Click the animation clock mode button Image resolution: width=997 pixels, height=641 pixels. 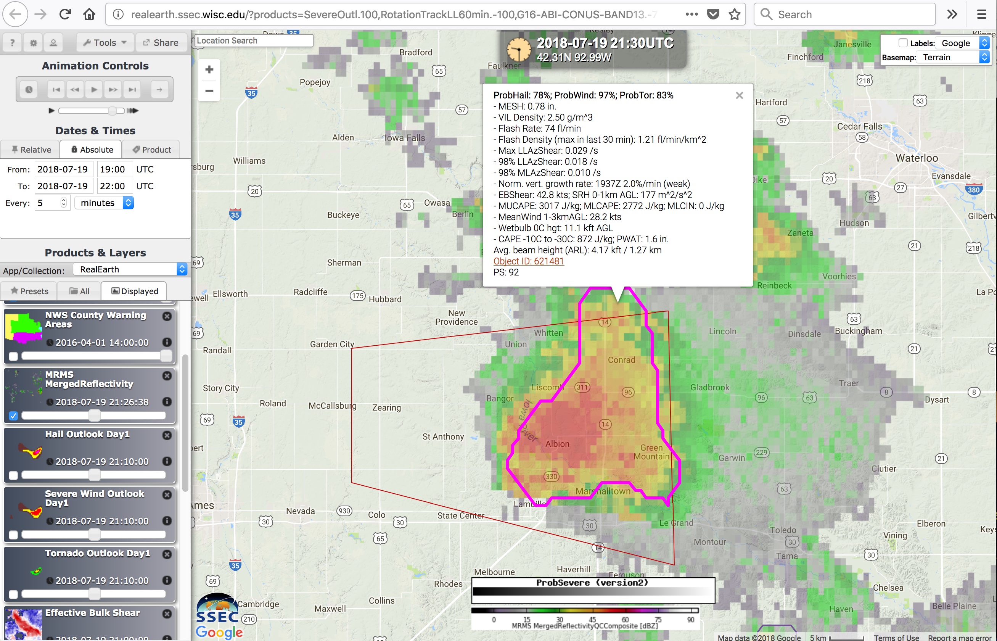(29, 90)
